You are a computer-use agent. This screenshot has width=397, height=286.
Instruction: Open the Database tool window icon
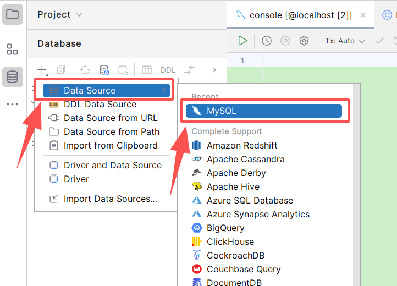click(13, 77)
